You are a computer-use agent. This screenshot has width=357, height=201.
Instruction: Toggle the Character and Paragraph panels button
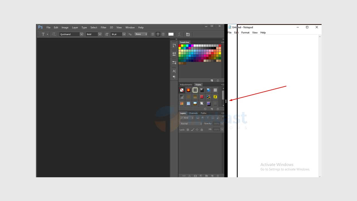click(x=188, y=34)
